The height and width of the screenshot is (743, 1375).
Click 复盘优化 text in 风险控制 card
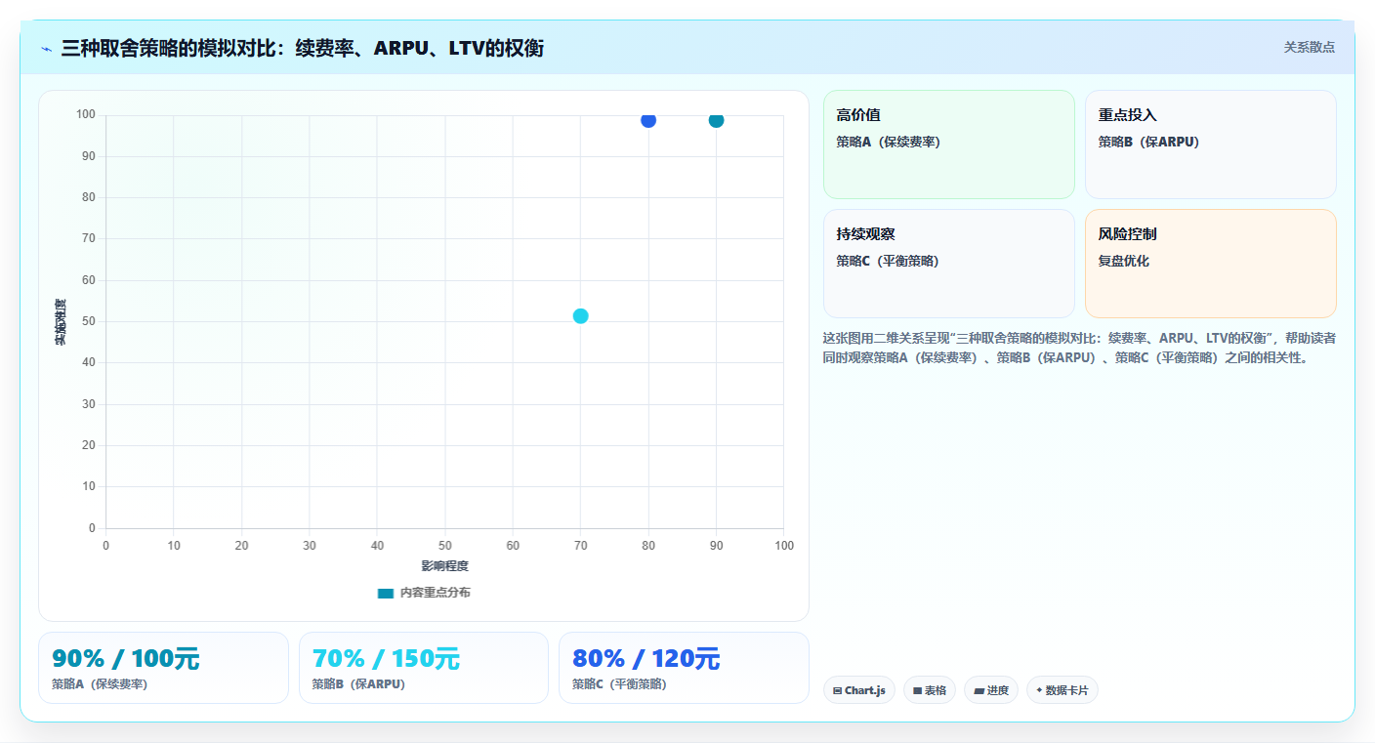tap(1123, 261)
